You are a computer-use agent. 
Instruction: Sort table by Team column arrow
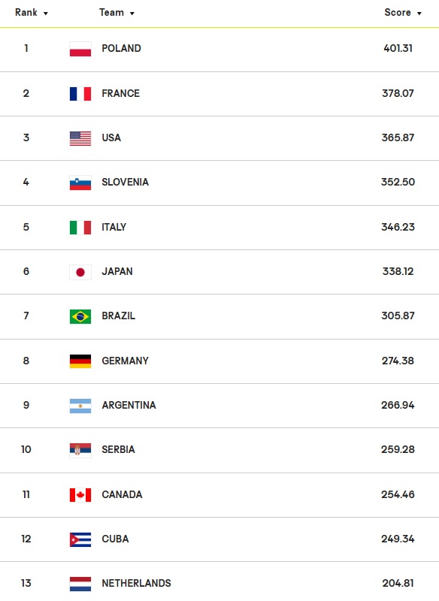tap(132, 14)
